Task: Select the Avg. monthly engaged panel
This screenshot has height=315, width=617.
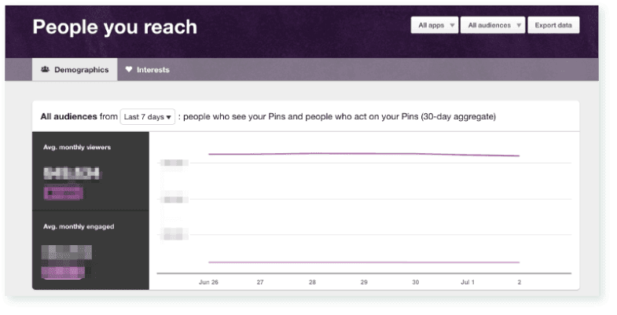Action: [90, 250]
